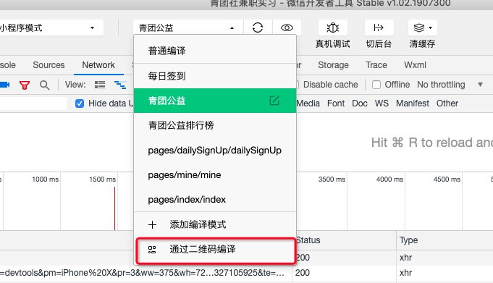Click the red filter funnel icon
493x283 pixels.
[x=25, y=85]
